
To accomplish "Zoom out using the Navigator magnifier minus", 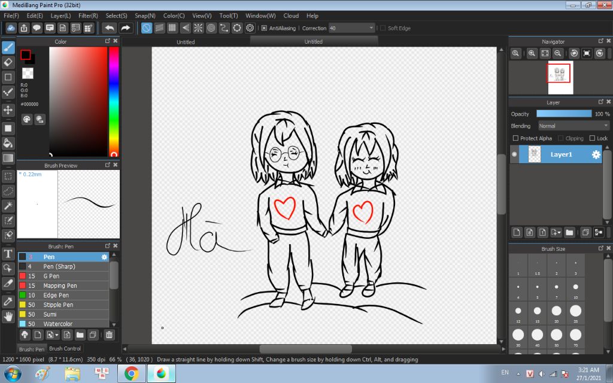I will pyautogui.click(x=558, y=53).
